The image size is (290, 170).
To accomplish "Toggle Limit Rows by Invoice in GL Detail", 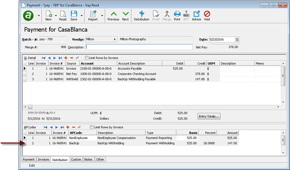I will point(86,58).
